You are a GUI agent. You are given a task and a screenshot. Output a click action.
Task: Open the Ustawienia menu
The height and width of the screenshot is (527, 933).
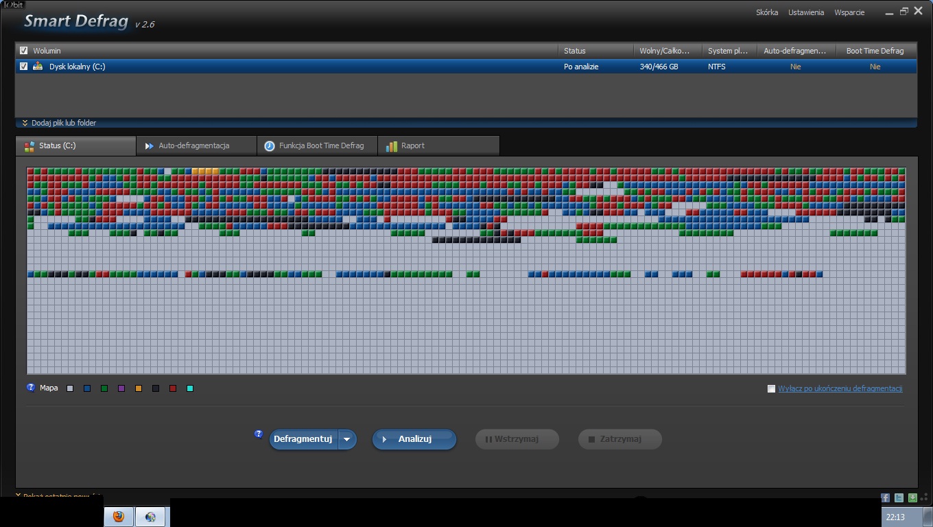(x=806, y=12)
